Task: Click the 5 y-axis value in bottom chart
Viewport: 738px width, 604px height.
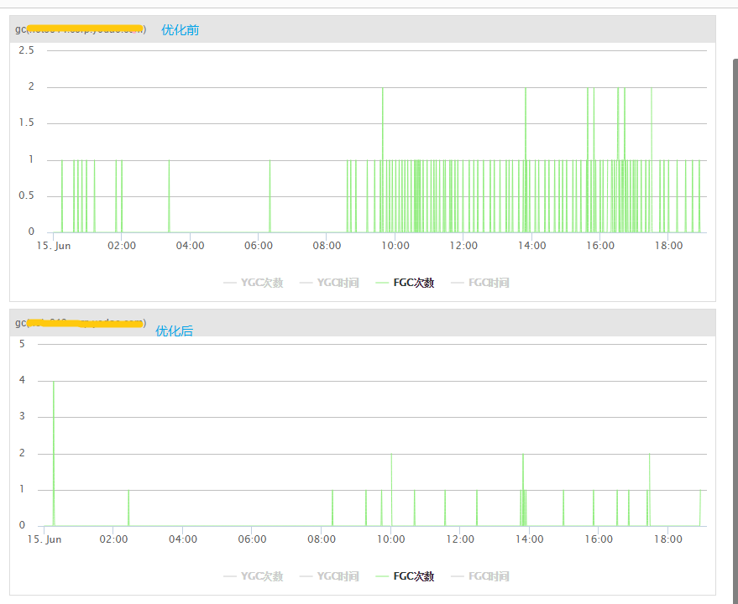Action: pyautogui.click(x=22, y=344)
